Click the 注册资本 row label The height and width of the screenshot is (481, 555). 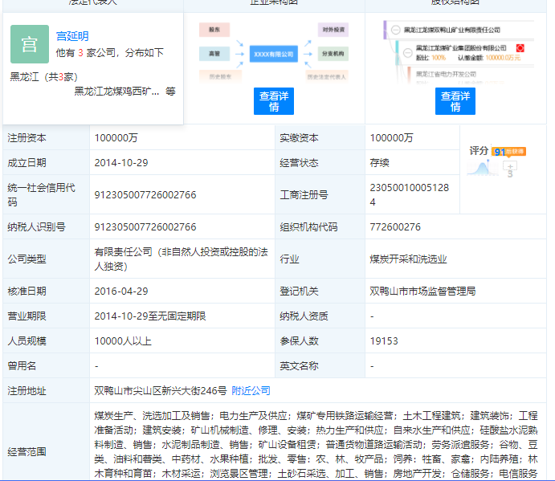tap(27, 137)
